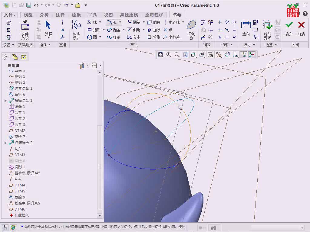
Task: Open the 检查 group button
Action: point(271,45)
